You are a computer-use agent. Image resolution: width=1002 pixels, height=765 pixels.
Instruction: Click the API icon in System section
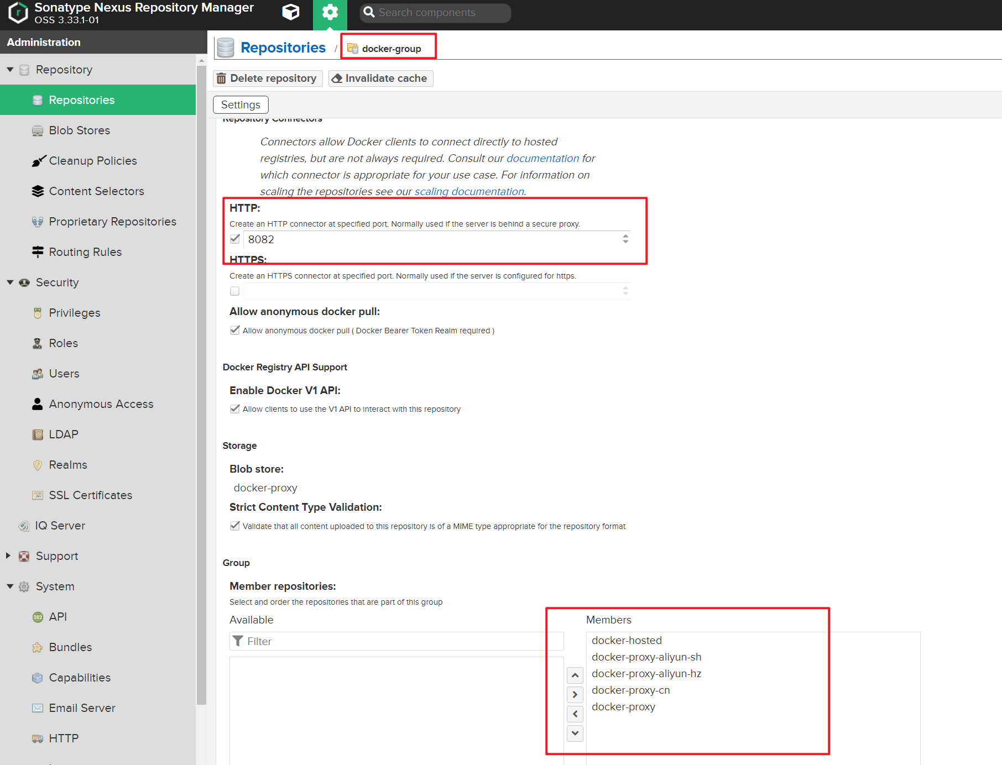coord(38,617)
